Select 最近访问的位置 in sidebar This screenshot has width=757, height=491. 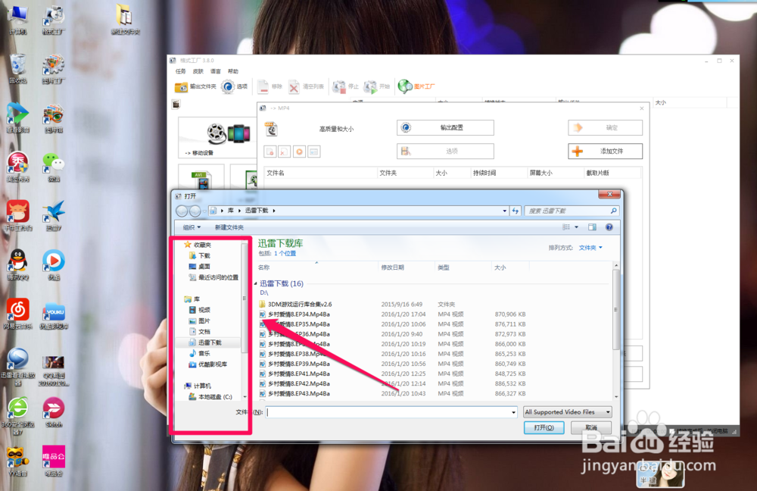click(214, 277)
